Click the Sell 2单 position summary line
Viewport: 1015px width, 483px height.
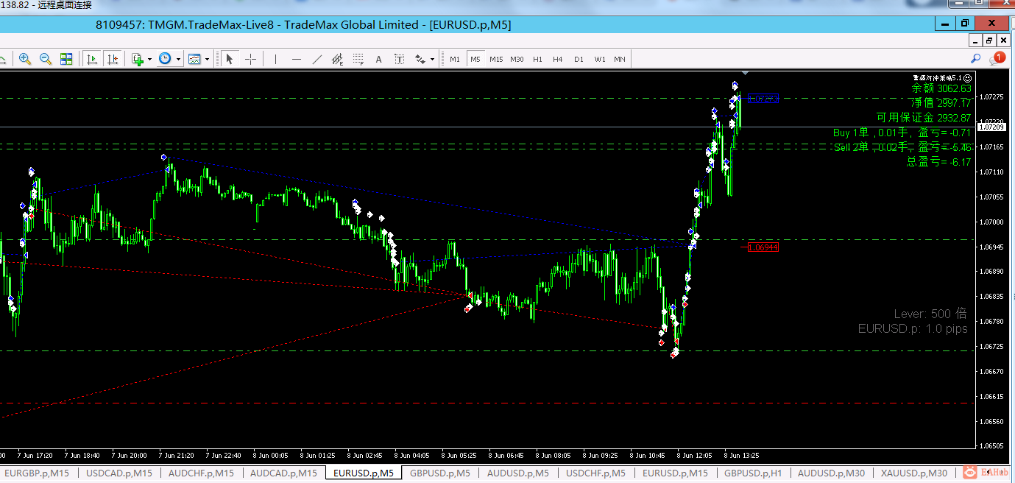903,147
